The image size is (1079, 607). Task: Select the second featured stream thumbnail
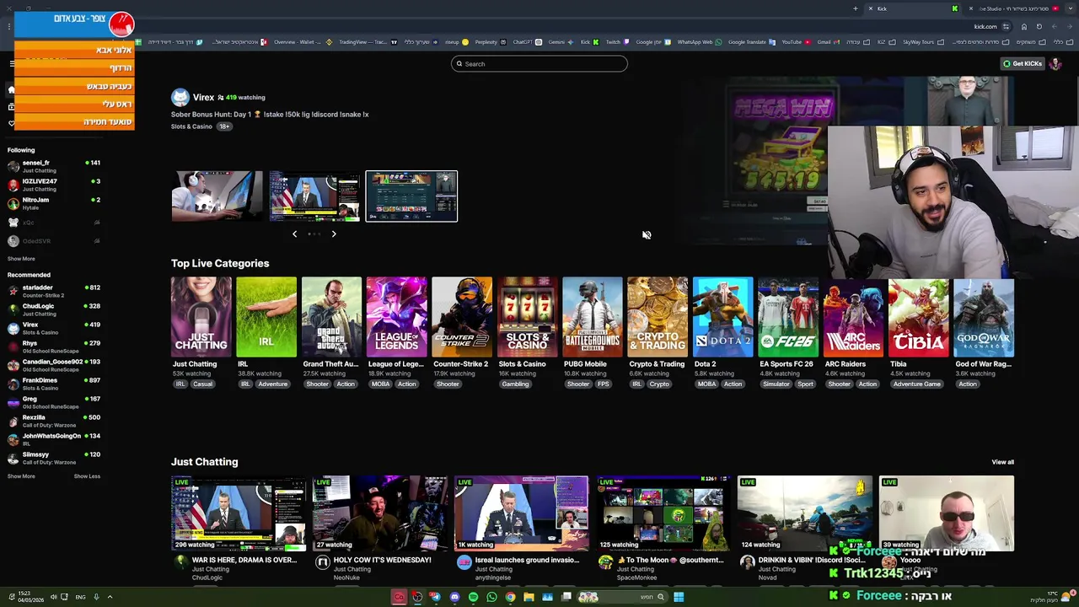pyautogui.click(x=314, y=196)
